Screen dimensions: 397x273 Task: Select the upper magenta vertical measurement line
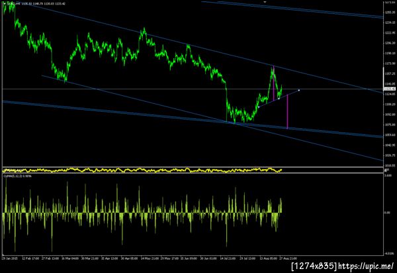click(x=274, y=83)
